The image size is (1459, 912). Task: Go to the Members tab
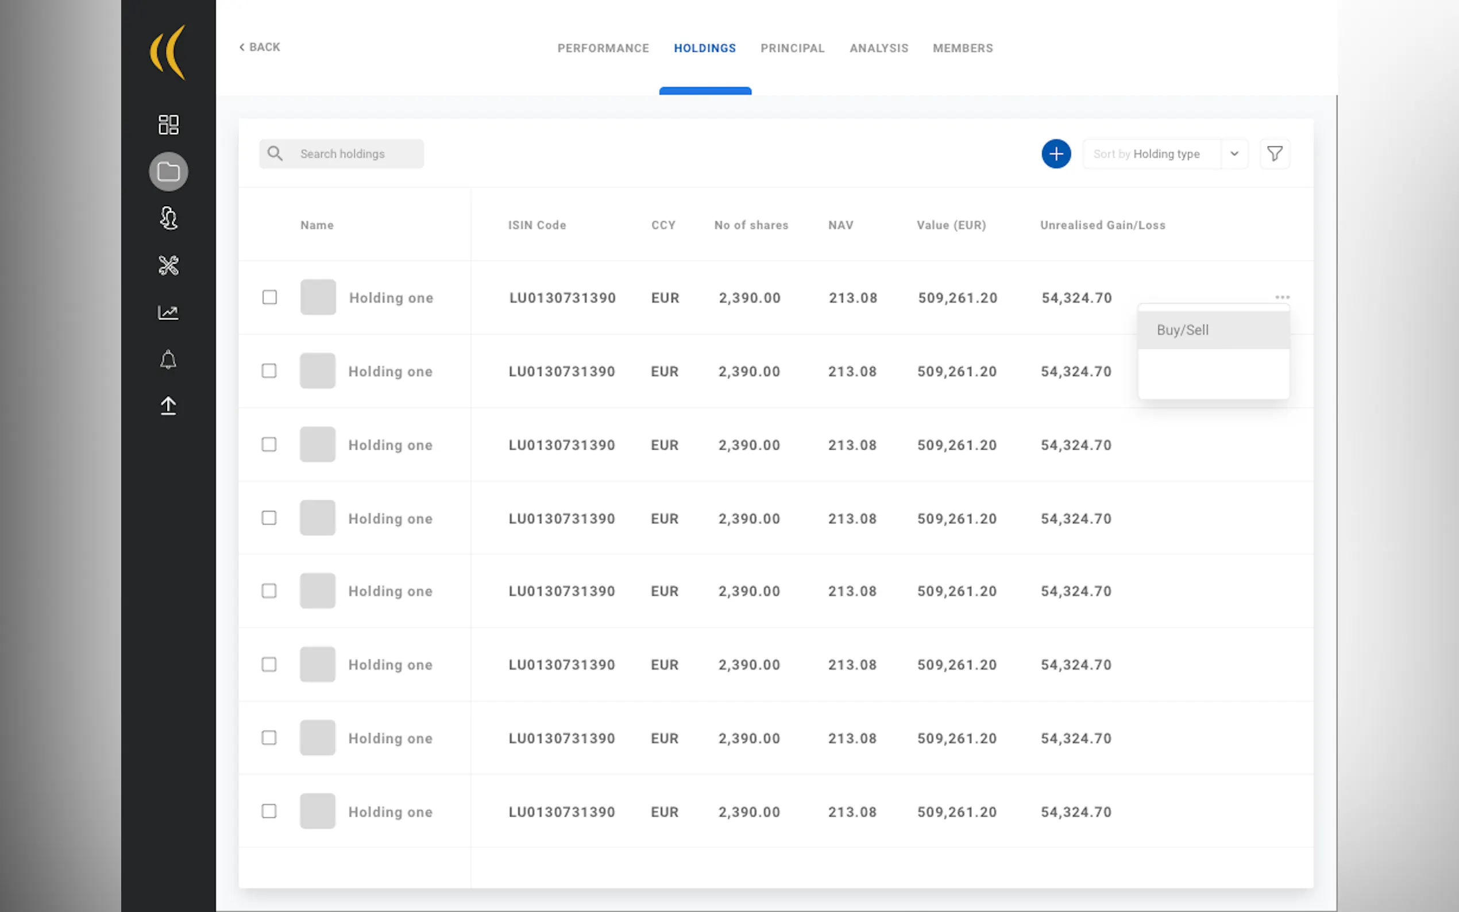962,48
